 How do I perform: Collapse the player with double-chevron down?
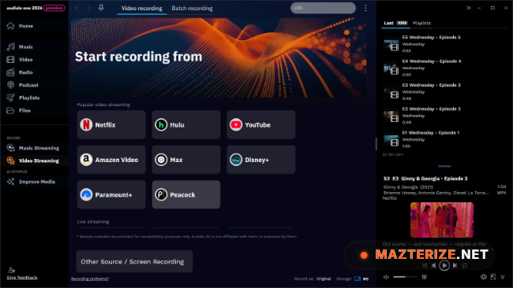(x=503, y=277)
